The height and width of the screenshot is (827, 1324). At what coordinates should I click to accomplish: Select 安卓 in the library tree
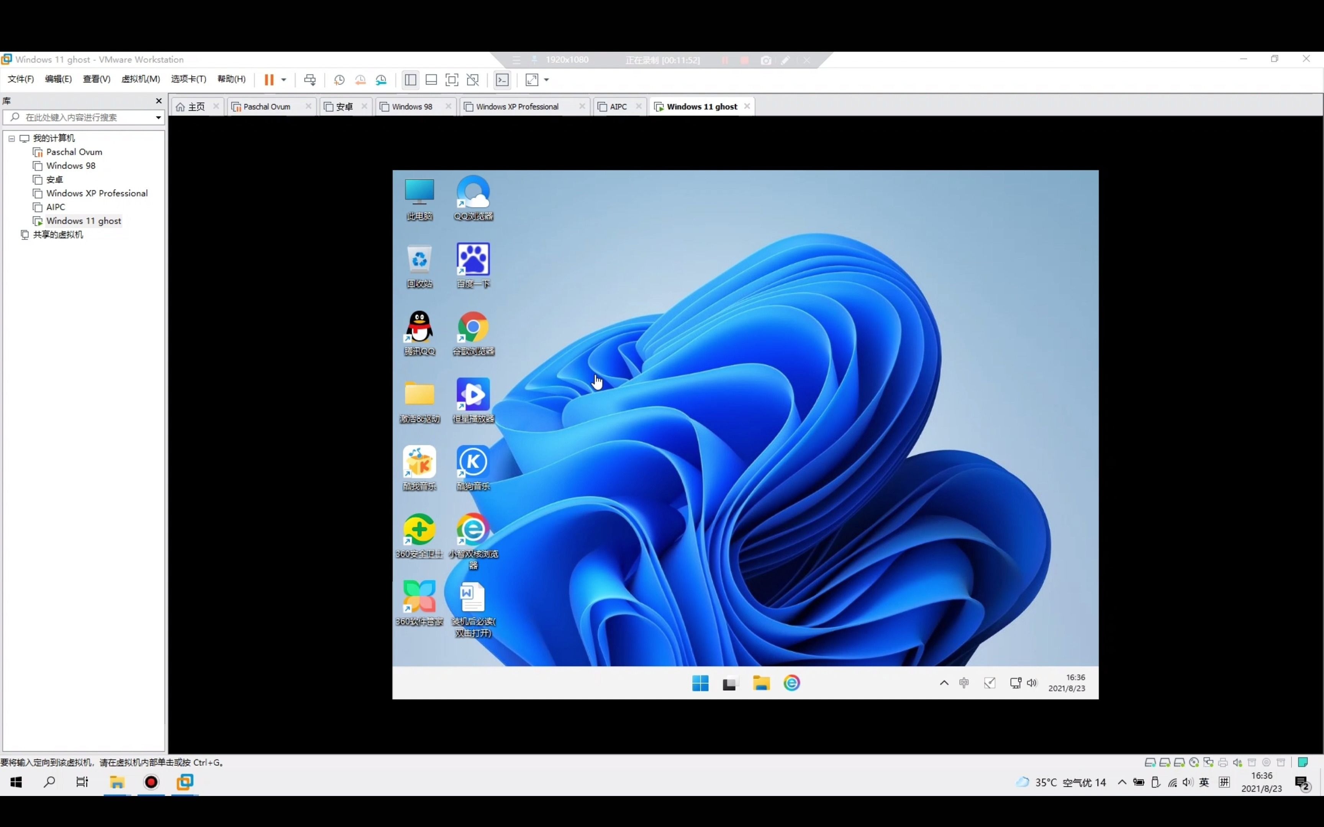pos(54,180)
